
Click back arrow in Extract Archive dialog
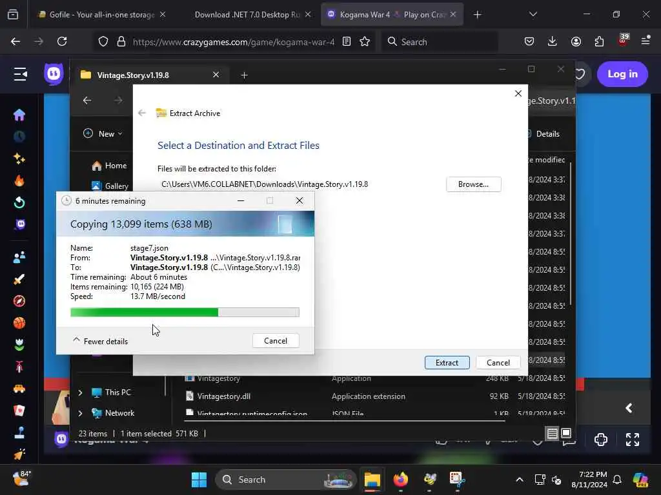141,113
